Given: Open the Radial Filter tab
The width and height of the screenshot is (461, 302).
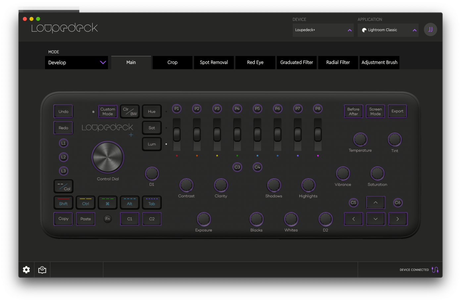Looking at the screenshot, I should (x=338, y=63).
